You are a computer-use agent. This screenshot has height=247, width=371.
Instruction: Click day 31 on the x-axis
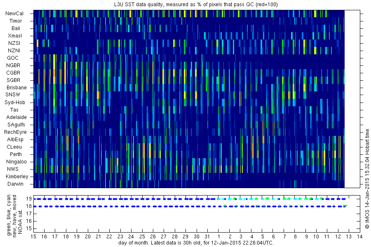point(207,237)
